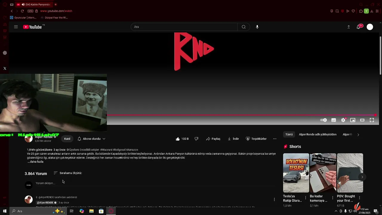
Task: Toggle the VPN badge in address bar
Action: click(x=30, y=11)
